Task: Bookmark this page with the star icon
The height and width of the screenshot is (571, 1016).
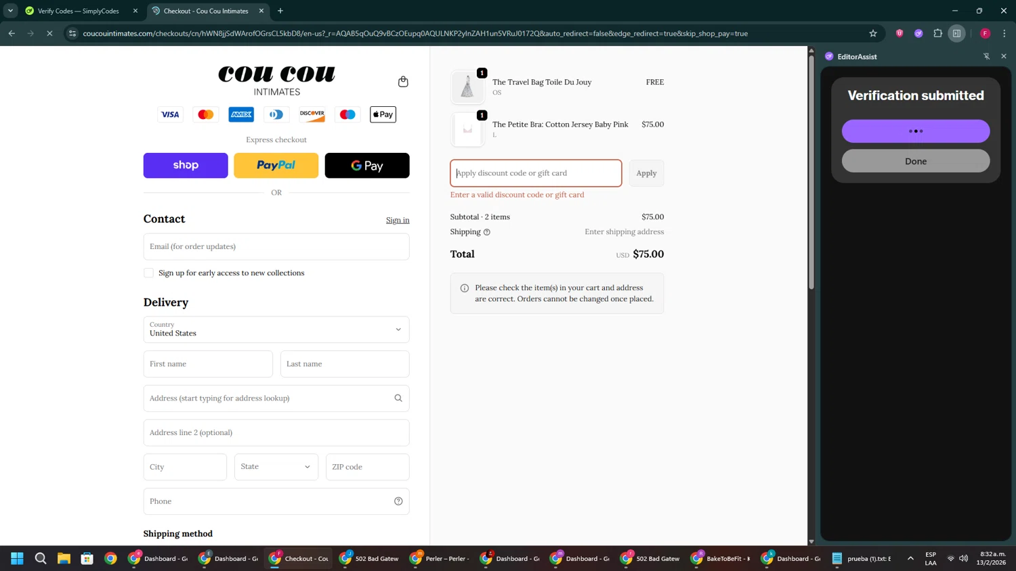Action: tap(873, 33)
